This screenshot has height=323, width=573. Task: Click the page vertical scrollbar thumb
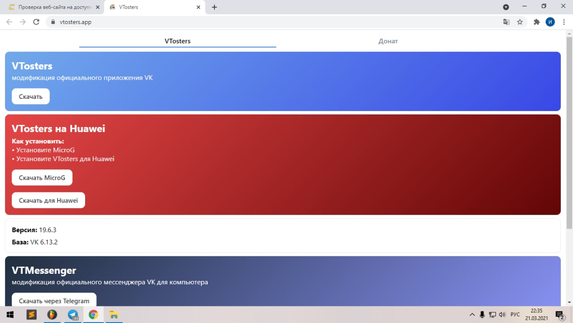click(569, 132)
